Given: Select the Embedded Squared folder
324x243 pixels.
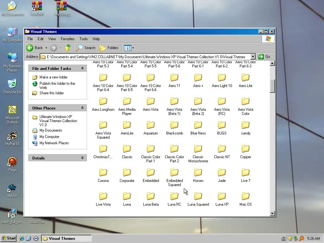Looking at the screenshot, I should pos(174,178).
